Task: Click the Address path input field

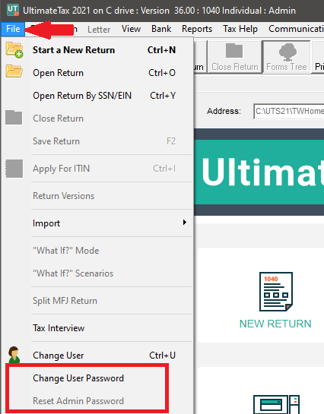Action: tap(288, 112)
